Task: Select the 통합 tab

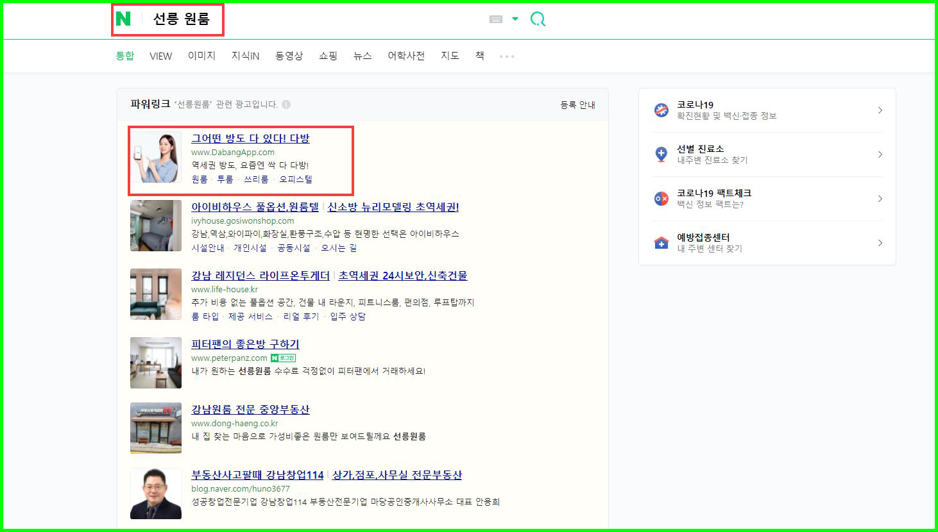Action: [125, 56]
